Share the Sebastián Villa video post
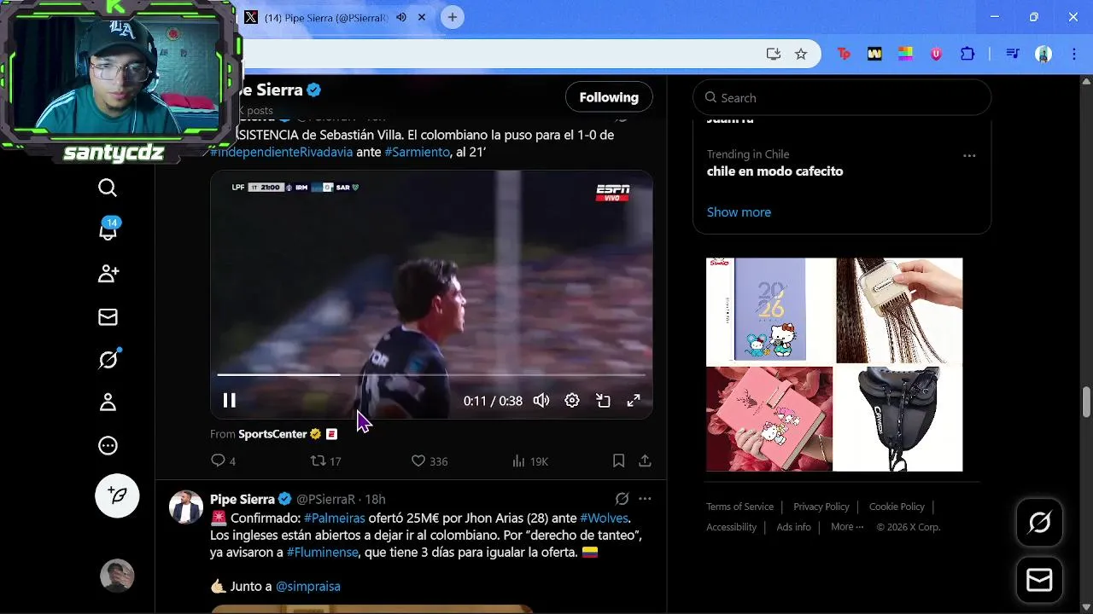 click(645, 460)
